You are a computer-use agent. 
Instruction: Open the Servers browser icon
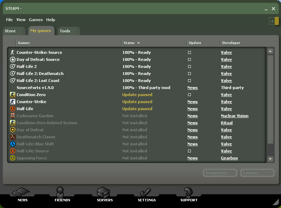(105, 193)
